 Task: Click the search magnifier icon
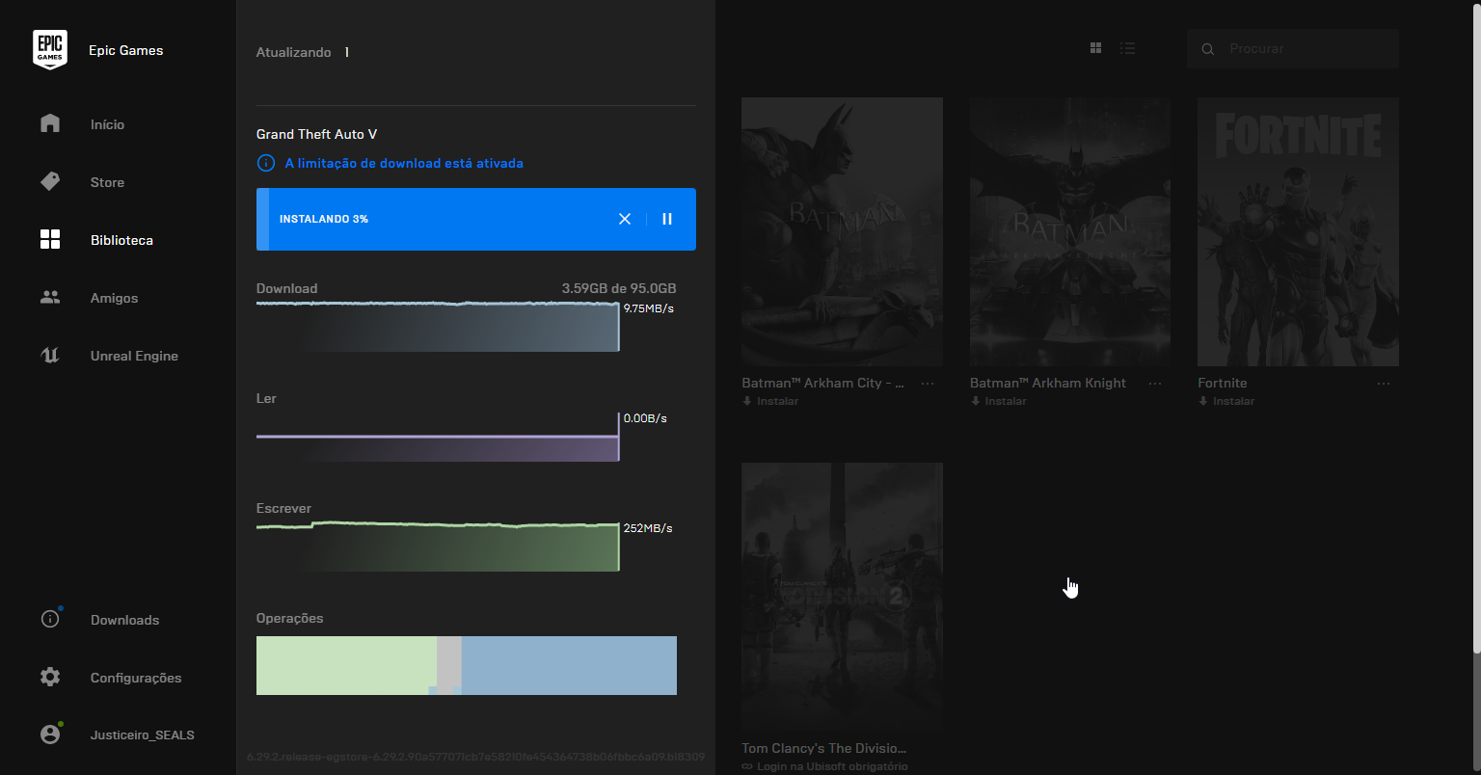tap(1207, 48)
